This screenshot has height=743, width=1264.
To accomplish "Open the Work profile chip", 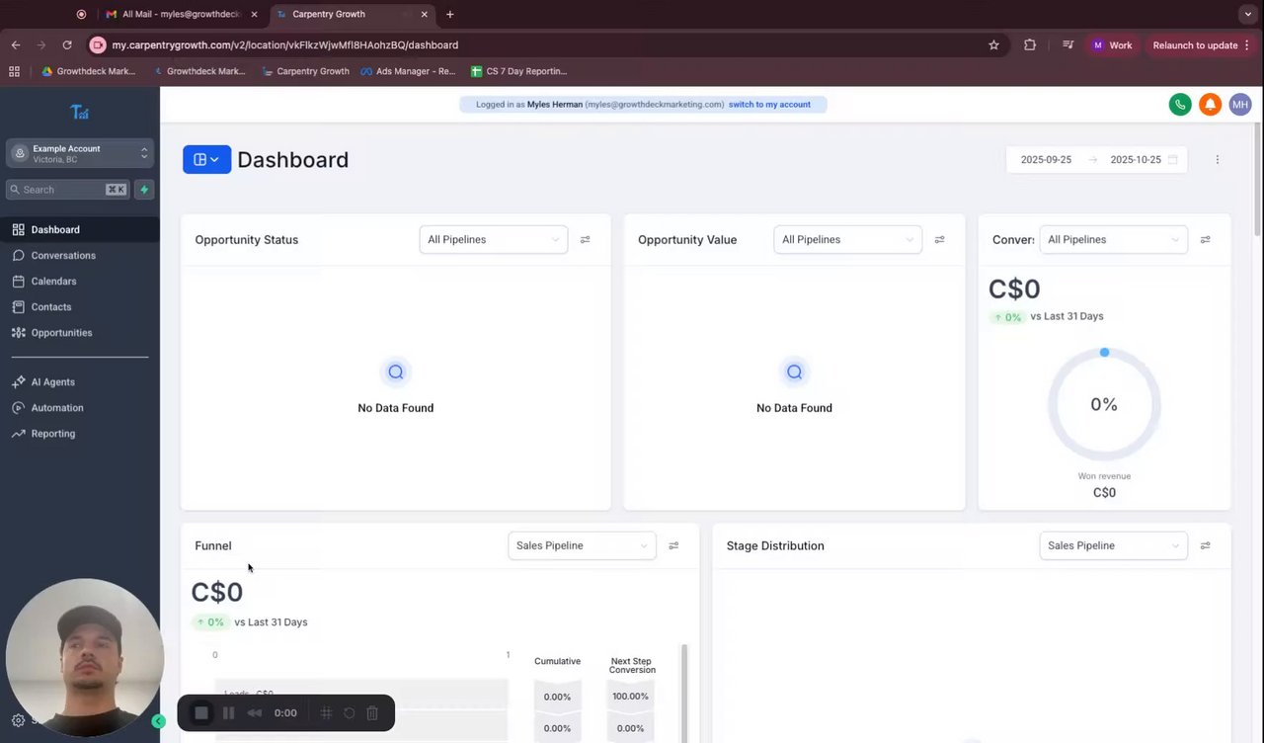I will pyautogui.click(x=1112, y=44).
